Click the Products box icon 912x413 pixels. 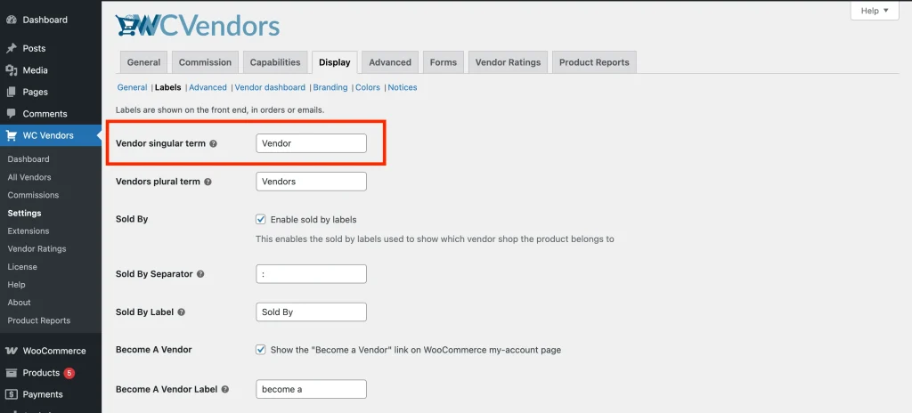[11, 373]
